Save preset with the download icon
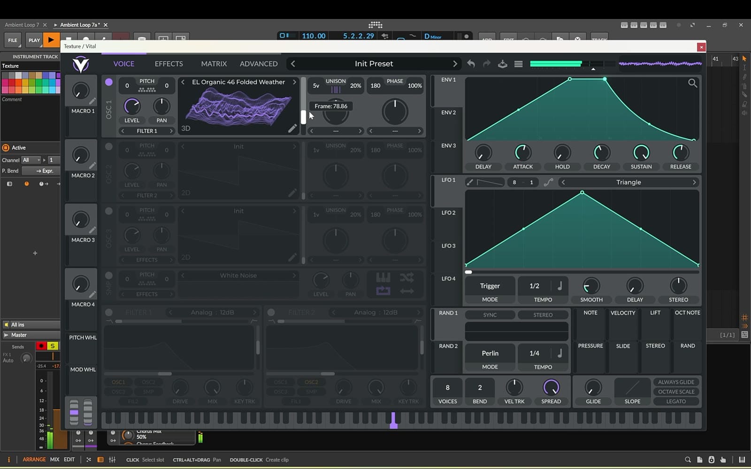Viewport: 751px width, 469px height. click(502, 64)
